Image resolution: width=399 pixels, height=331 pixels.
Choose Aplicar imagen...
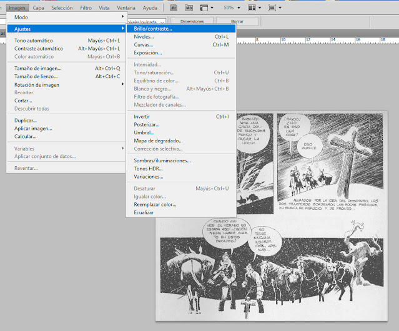pos(66,129)
